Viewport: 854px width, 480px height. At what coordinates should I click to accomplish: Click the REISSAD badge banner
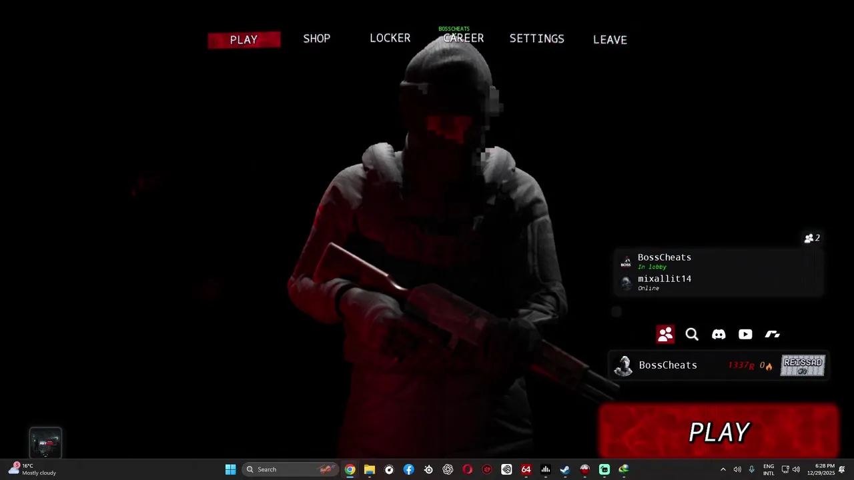pos(803,365)
